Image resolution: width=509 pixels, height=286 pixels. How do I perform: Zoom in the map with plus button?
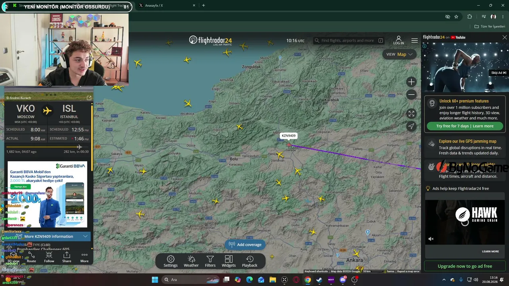412,82
